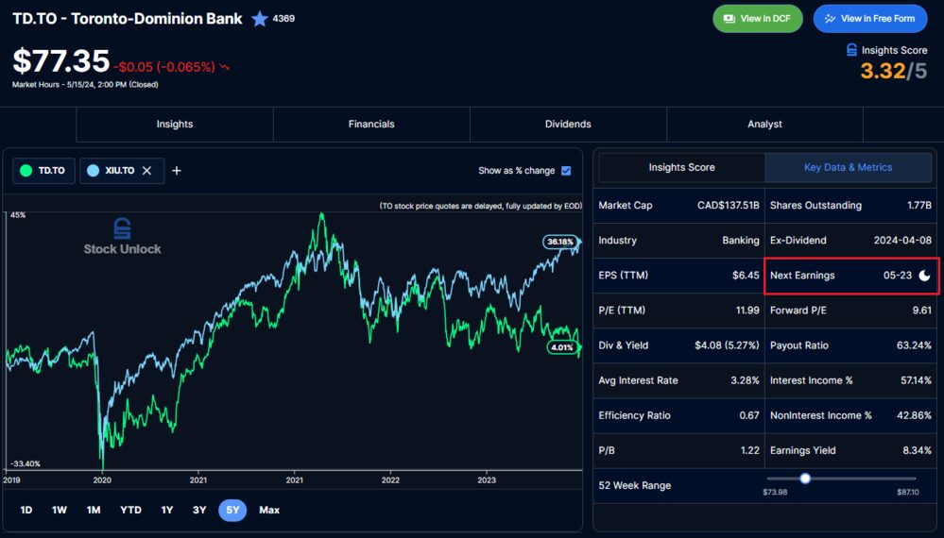
Task: Open the Insights Score panel tab
Action: coord(681,167)
